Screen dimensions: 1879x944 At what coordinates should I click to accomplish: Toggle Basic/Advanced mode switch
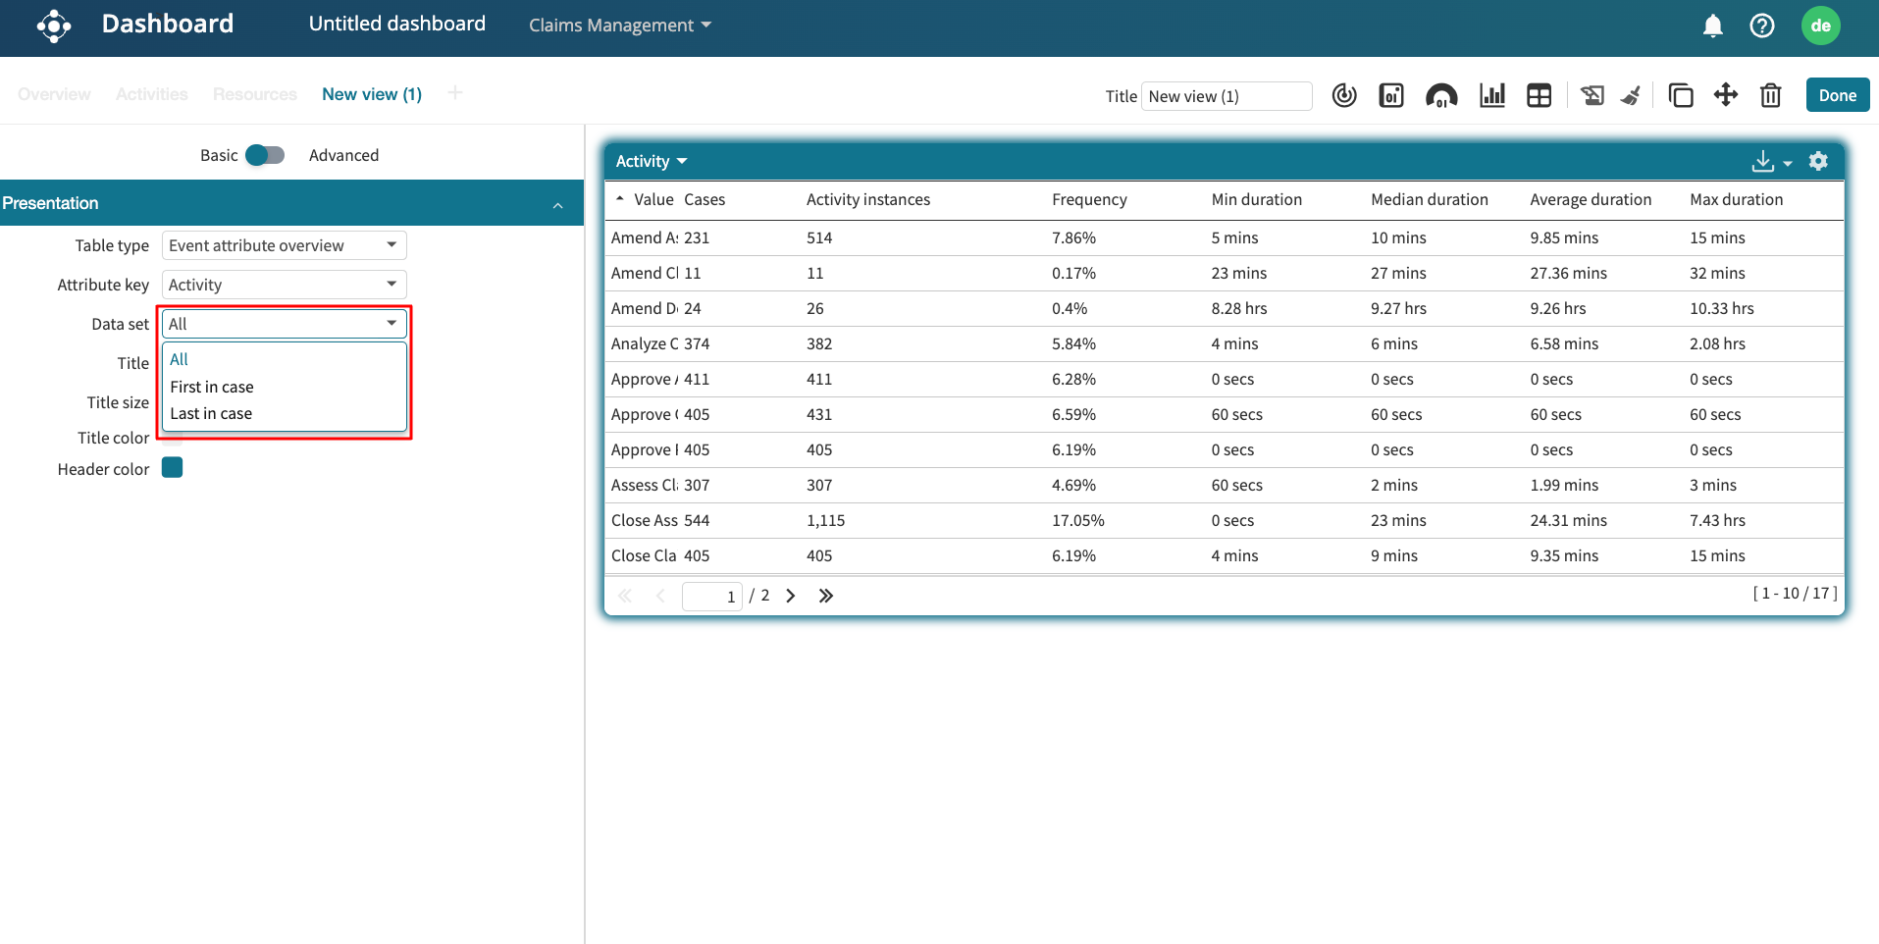click(264, 155)
